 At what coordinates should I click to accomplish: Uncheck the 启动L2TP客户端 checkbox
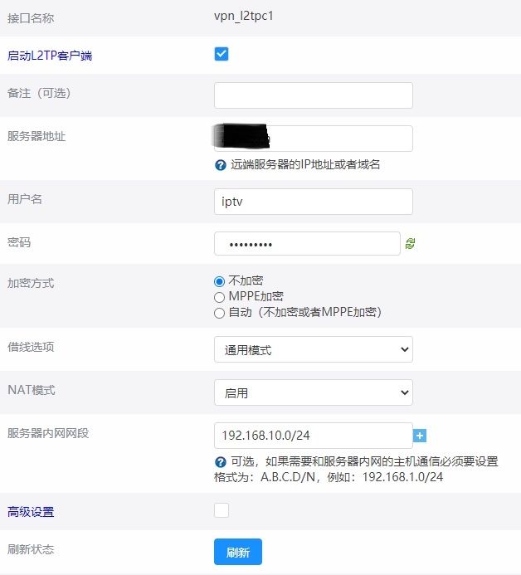[222, 54]
